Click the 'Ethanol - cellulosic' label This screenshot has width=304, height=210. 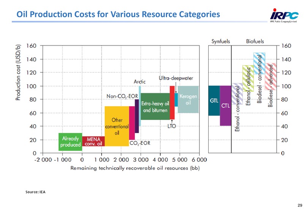click(x=248, y=86)
